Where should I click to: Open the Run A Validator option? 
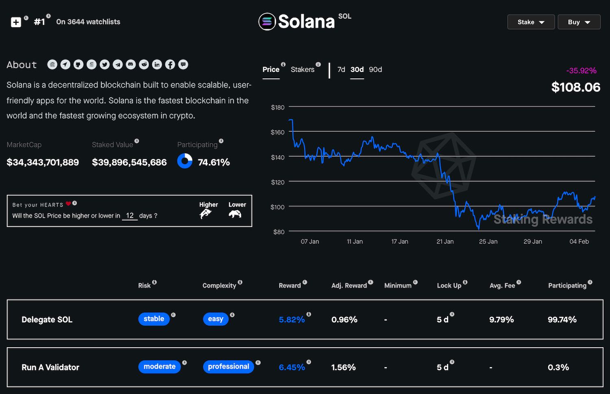click(50, 367)
